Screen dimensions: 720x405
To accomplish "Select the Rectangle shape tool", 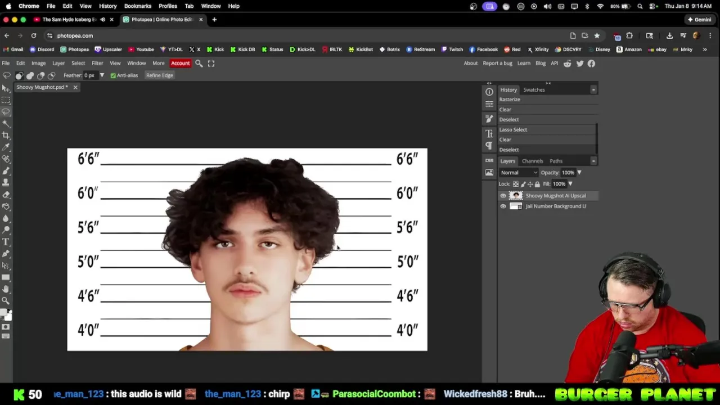I will [6, 277].
